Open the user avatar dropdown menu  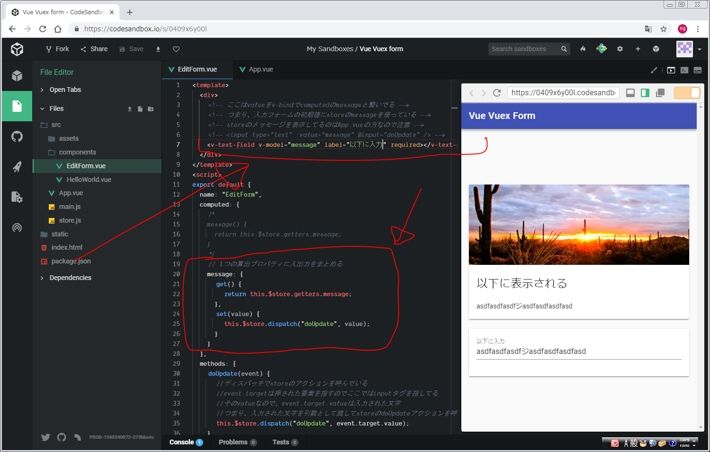[x=689, y=49]
